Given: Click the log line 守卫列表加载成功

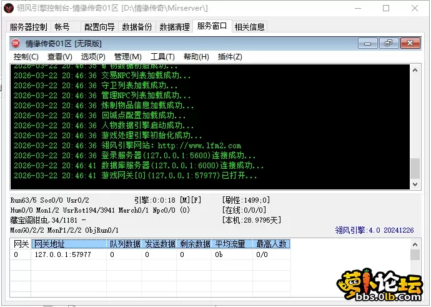Looking at the screenshot, I should (x=96, y=85).
